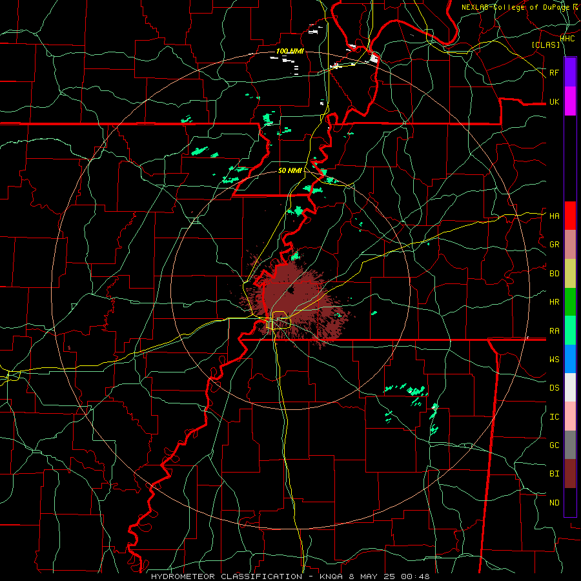Click the BD yellow legend swatch

pyautogui.click(x=570, y=274)
